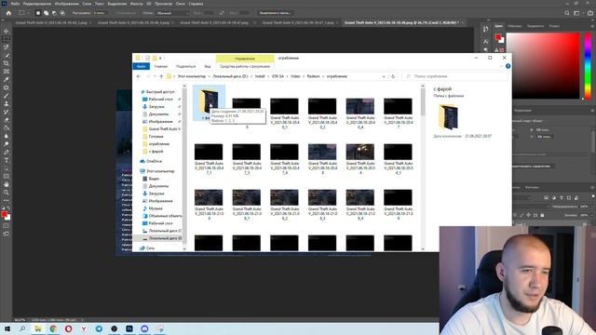Select the Hand tool
This screenshot has height=335, width=596.
[x=7, y=184]
